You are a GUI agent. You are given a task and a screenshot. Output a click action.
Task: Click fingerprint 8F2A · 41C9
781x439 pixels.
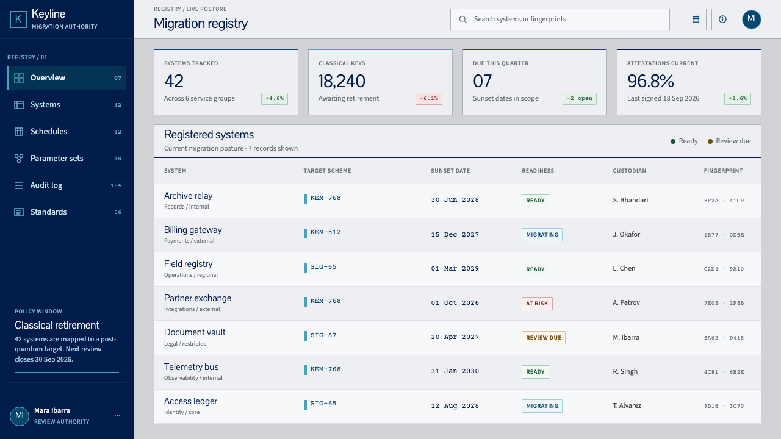click(724, 201)
